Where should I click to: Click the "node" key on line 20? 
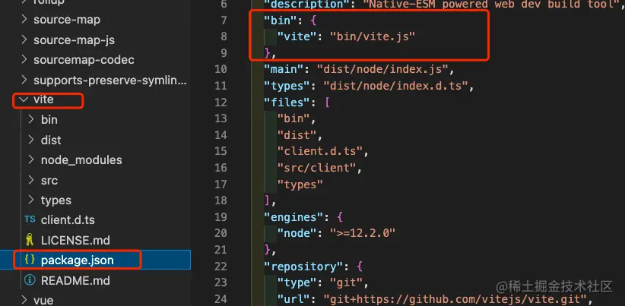(x=297, y=233)
